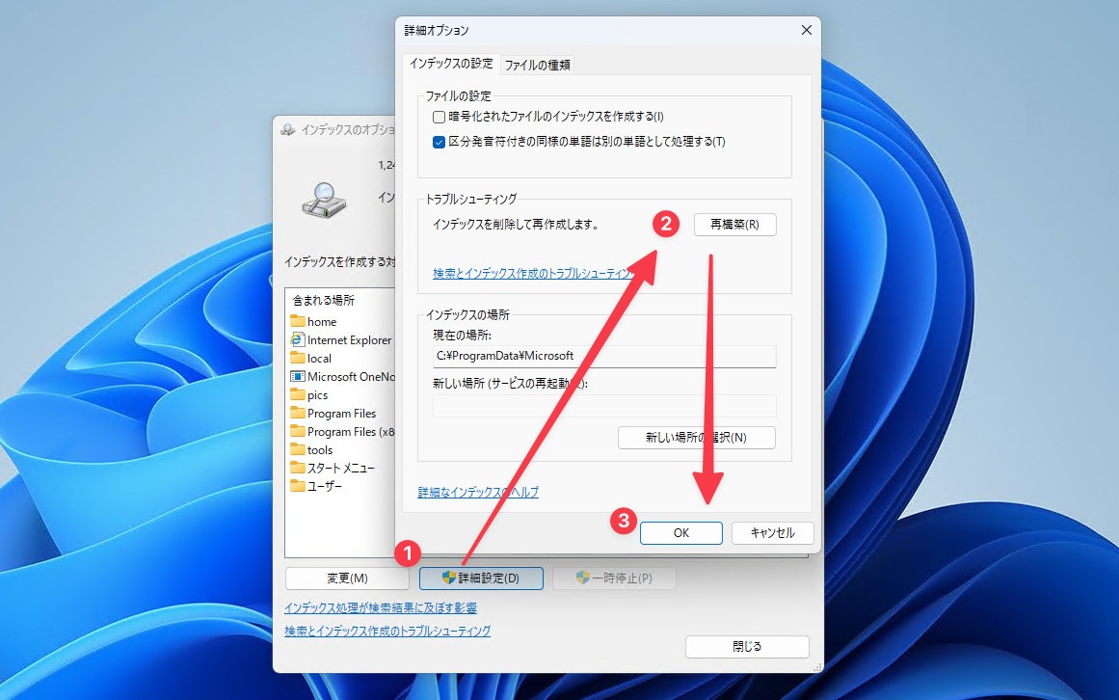Uncheck 区分発音符付きの同様の単語 checkbox
This screenshot has height=700, width=1119.
point(439,142)
